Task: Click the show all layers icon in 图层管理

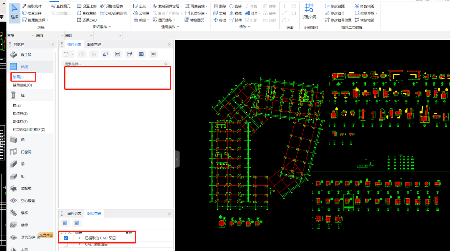Action: (x=65, y=223)
